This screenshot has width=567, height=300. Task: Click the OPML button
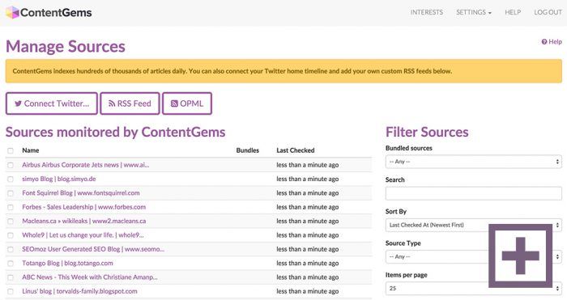pyautogui.click(x=187, y=104)
